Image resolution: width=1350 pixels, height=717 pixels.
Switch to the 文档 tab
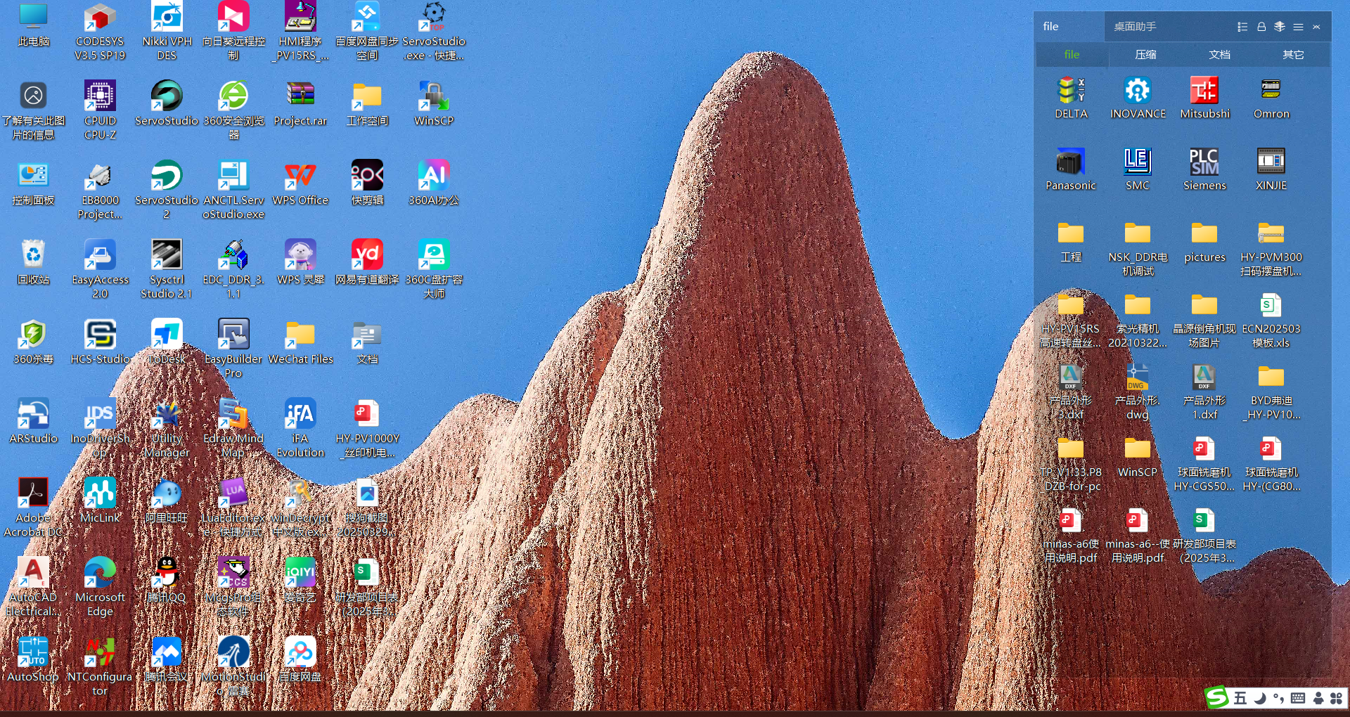point(1219,55)
